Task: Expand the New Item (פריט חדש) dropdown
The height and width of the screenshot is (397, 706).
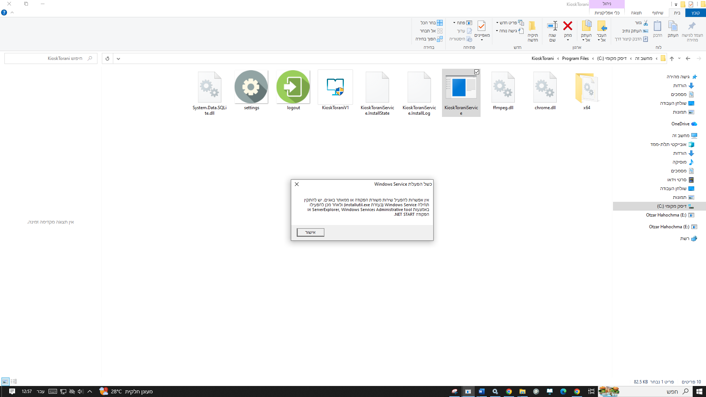Action: (497, 23)
